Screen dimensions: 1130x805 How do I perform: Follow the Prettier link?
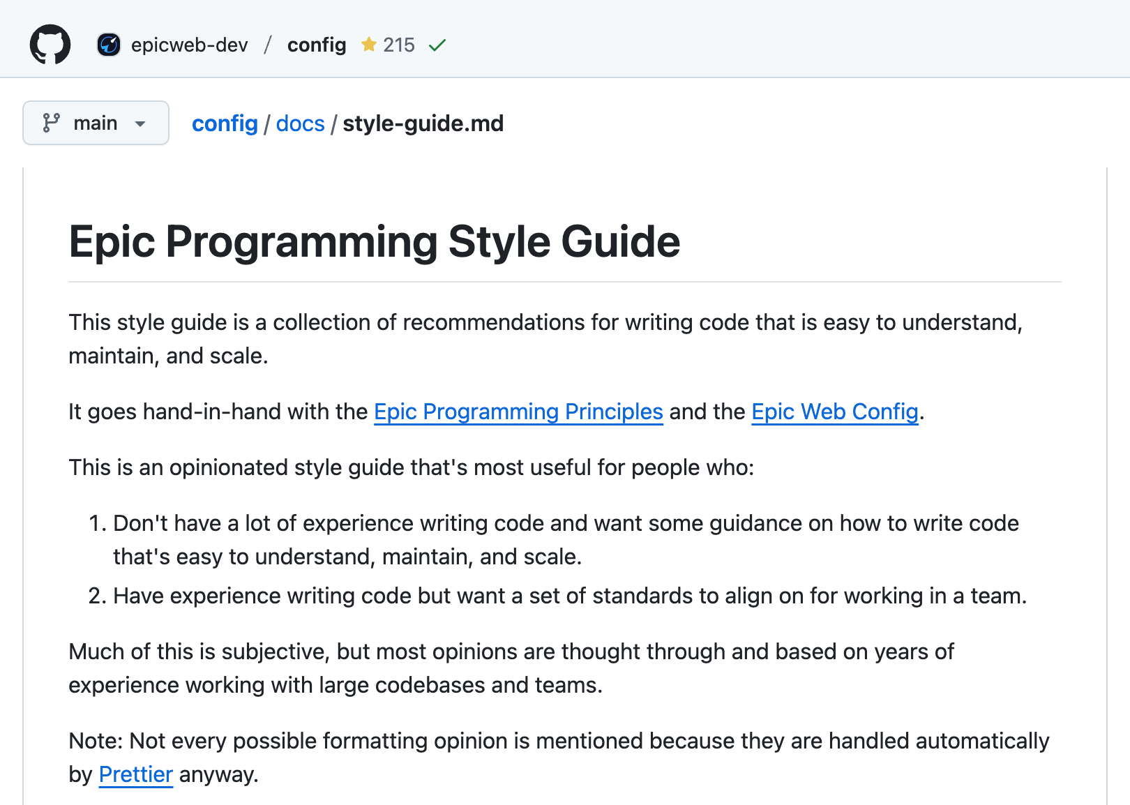135,774
